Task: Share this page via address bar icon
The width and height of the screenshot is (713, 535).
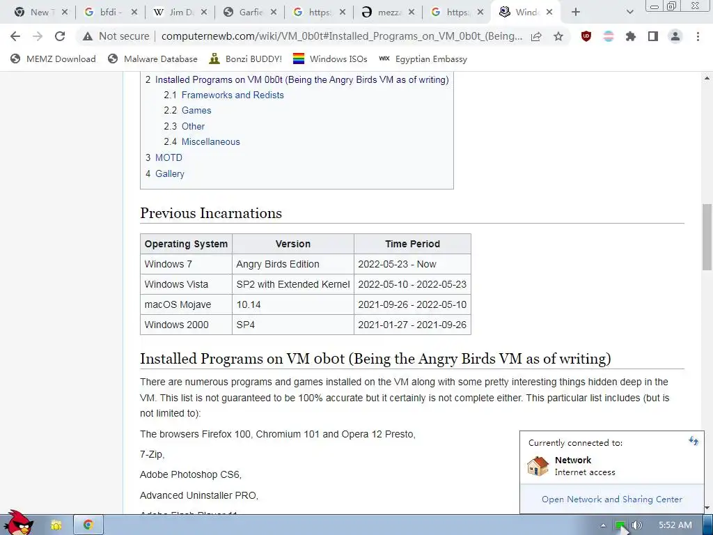Action: [x=536, y=36]
